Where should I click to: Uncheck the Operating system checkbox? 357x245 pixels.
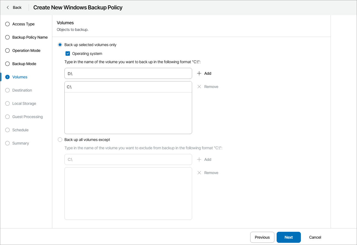pos(67,54)
